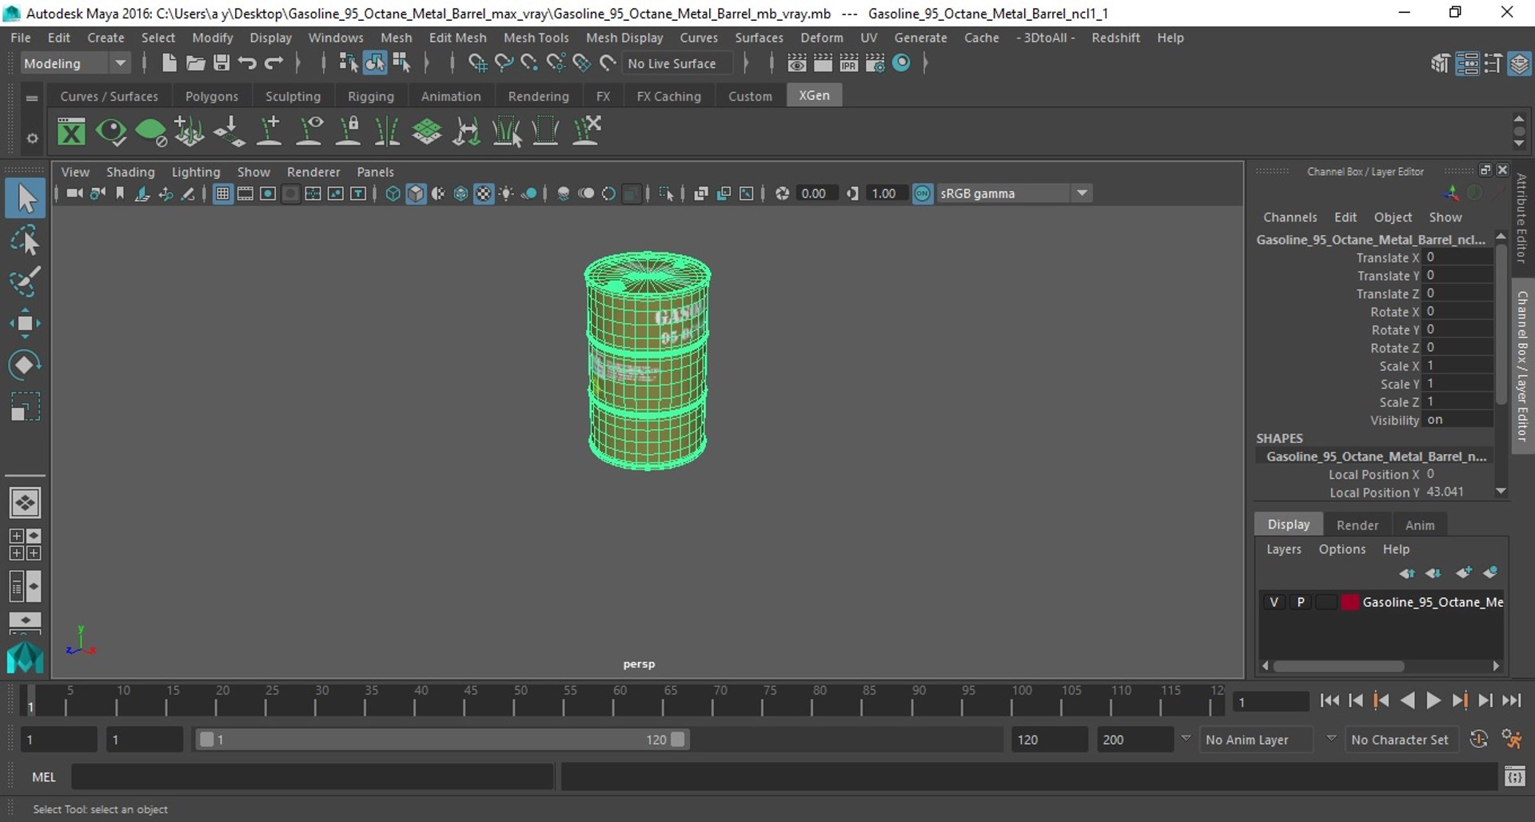
Task: Toggle wireframe on shaded in viewport
Action: coord(460,194)
